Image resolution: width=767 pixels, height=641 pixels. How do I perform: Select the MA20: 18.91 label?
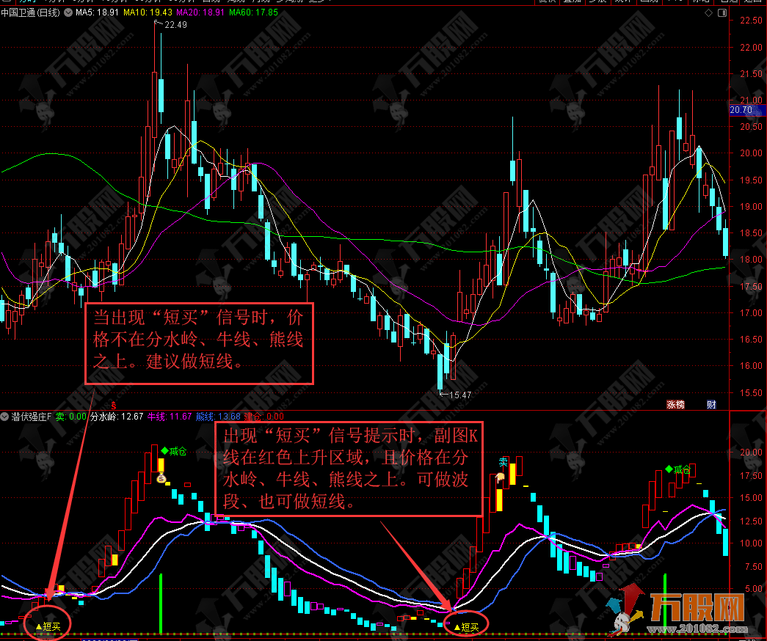point(200,12)
